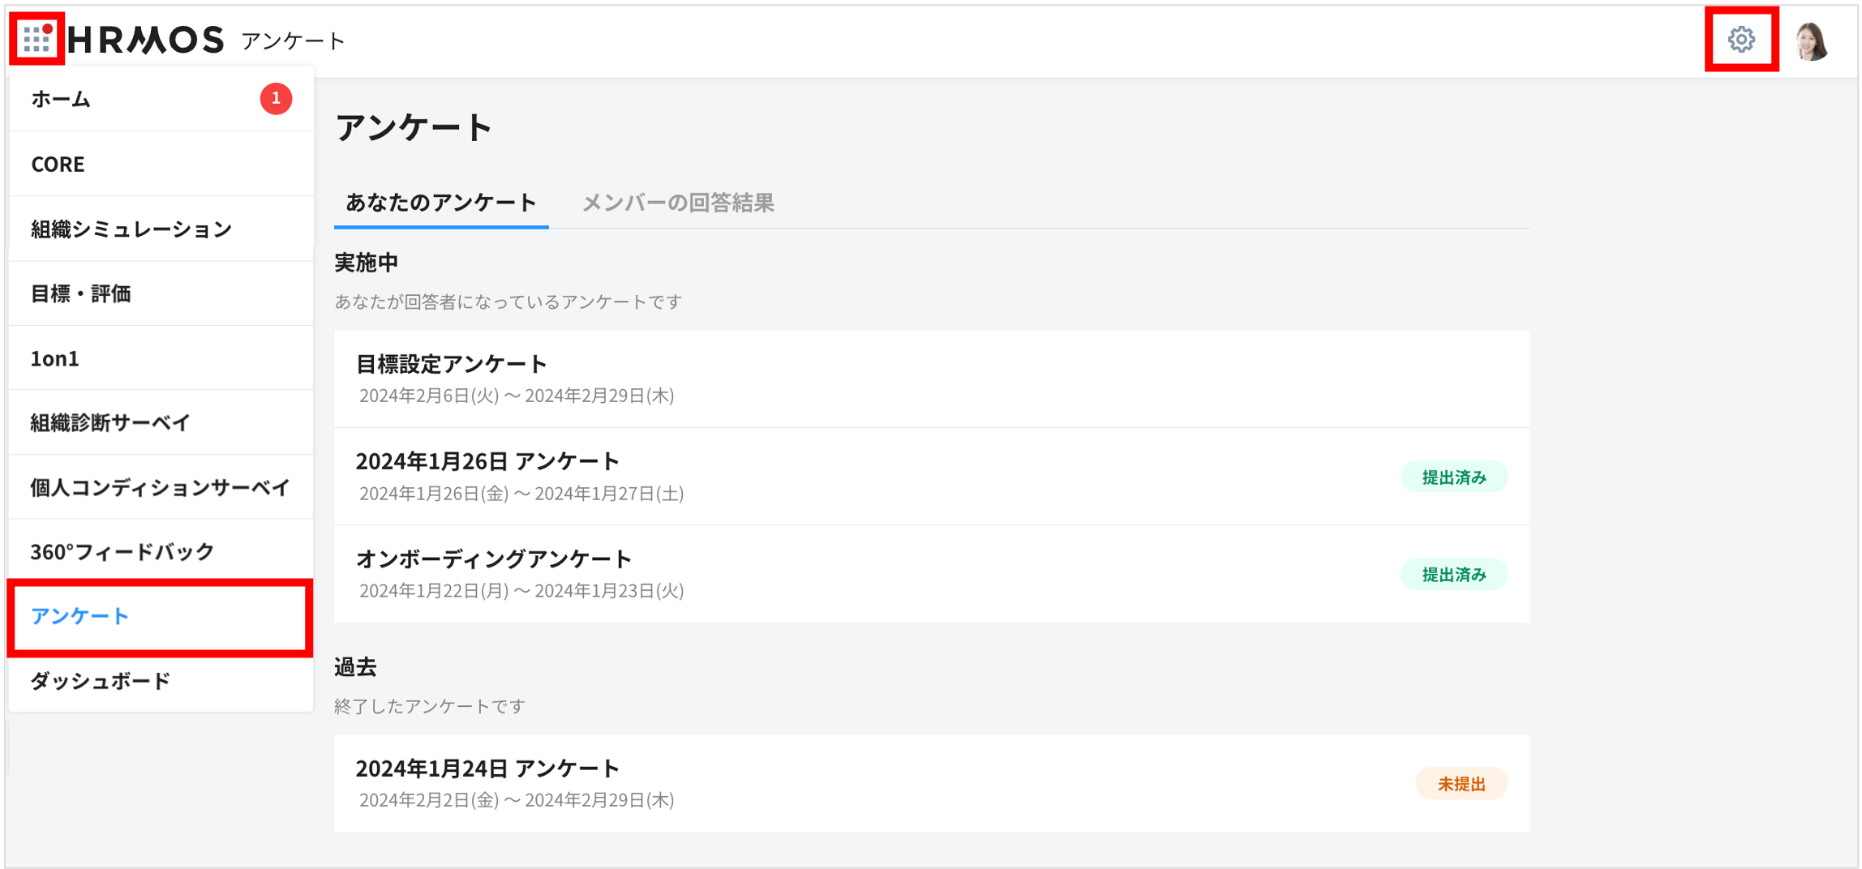Navigate to 360°フィードバック
This screenshot has width=1862, height=869.
122,552
